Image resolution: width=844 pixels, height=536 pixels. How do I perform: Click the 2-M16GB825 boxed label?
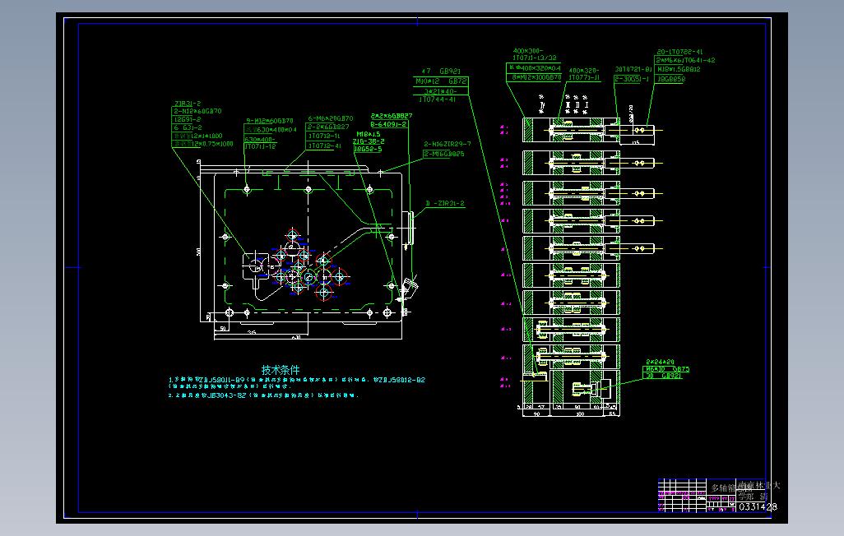click(443, 154)
